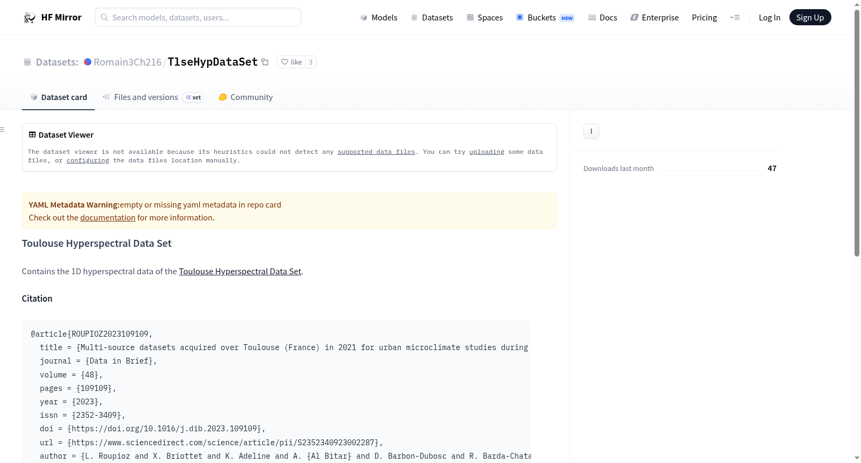861x463 pixels.
Task: Click the 'year = {2023},' citation line
Action: tap(71, 402)
